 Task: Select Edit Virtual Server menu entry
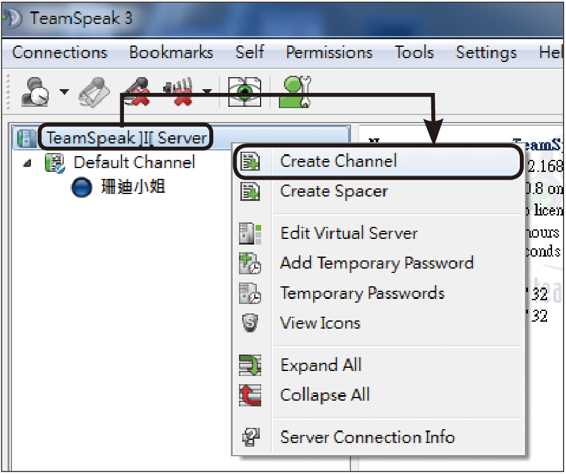pos(378,233)
